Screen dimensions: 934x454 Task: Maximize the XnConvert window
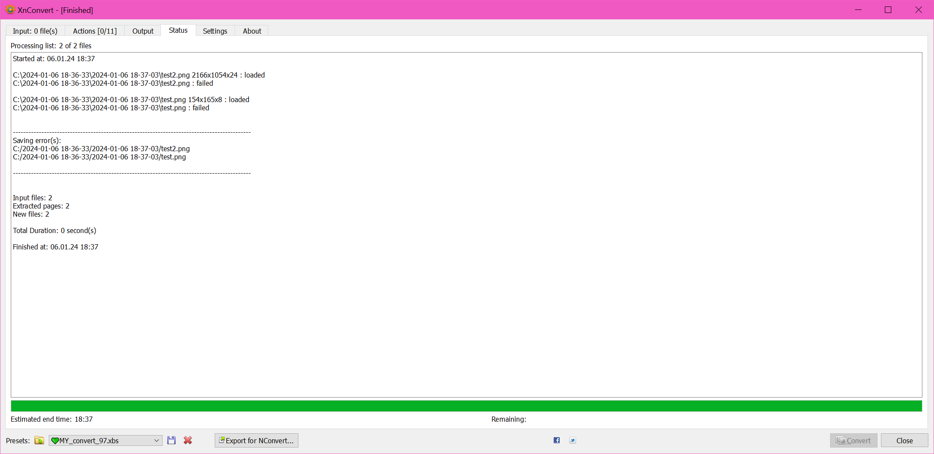click(888, 9)
